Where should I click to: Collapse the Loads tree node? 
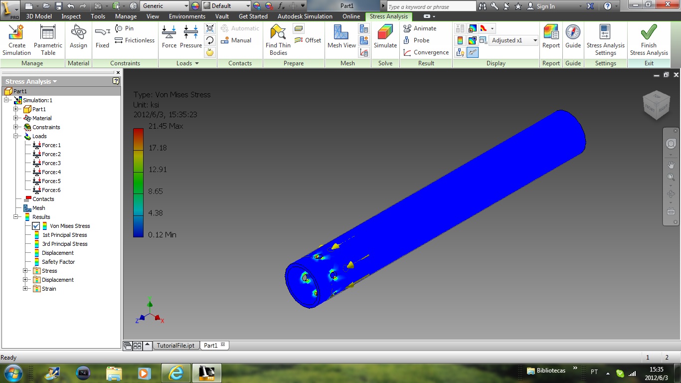point(16,136)
